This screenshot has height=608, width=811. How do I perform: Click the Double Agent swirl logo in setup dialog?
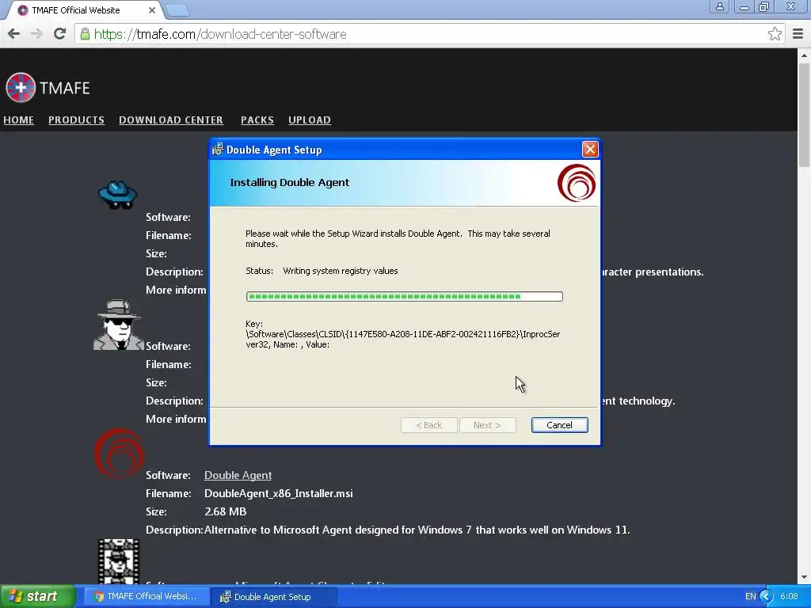(577, 183)
